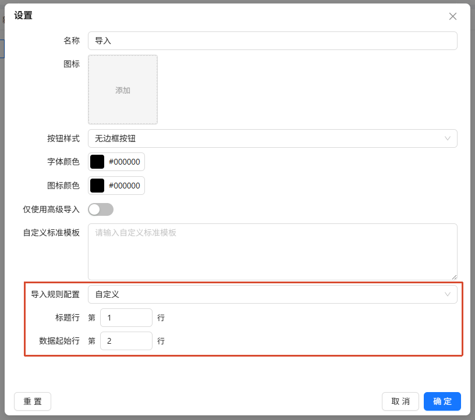Click the 标题行 row number input
The image size is (475, 420).
point(126,318)
